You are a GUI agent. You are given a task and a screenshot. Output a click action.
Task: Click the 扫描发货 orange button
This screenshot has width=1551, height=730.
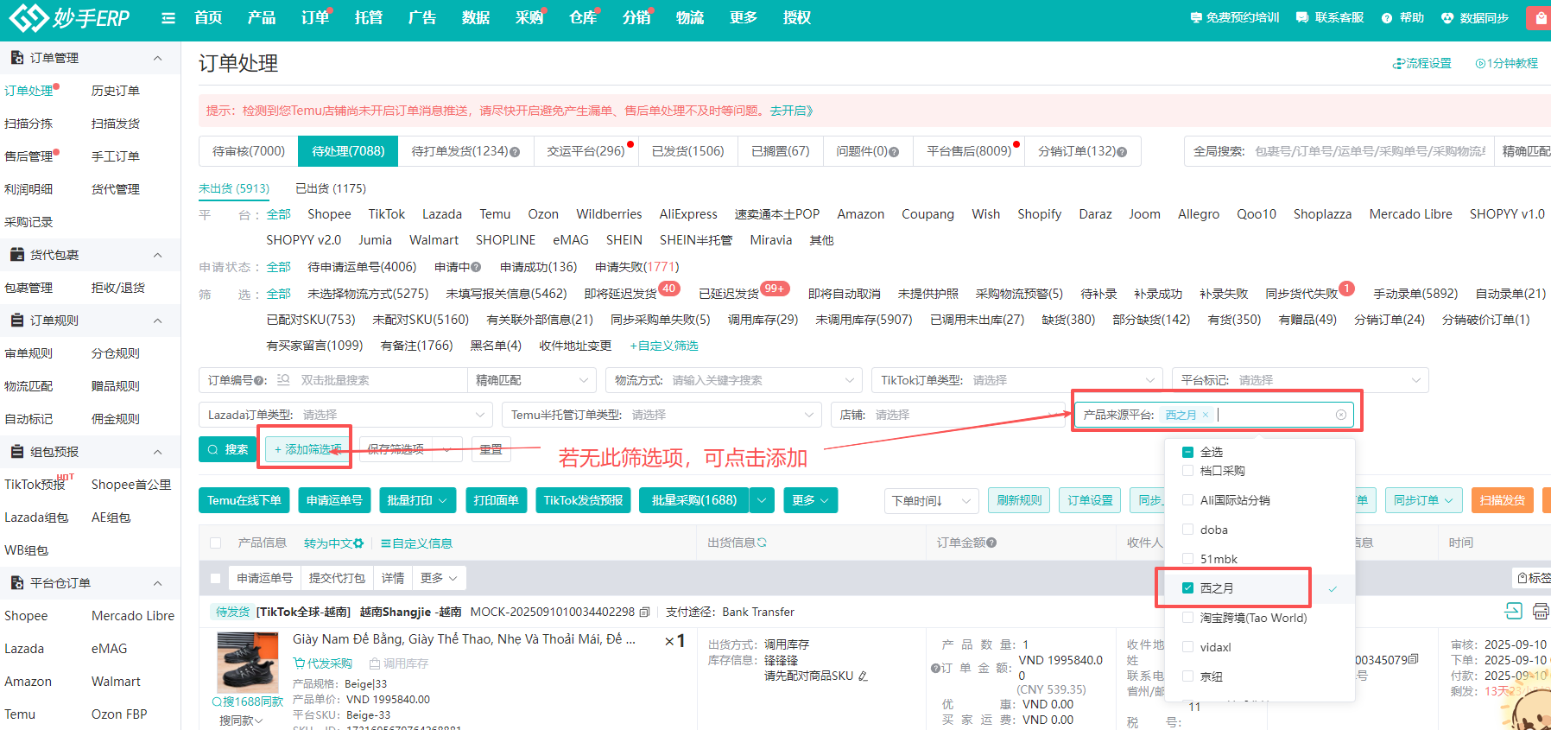pos(1503,500)
